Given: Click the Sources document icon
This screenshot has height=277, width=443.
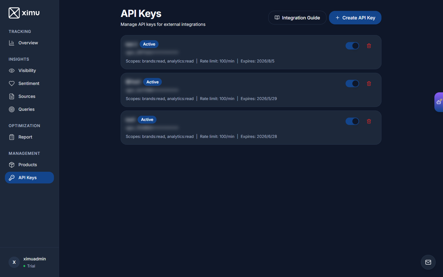Looking at the screenshot, I should 12,96.
